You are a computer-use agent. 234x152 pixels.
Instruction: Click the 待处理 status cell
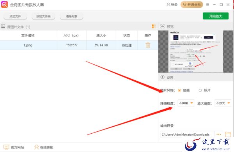pos(126,45)
